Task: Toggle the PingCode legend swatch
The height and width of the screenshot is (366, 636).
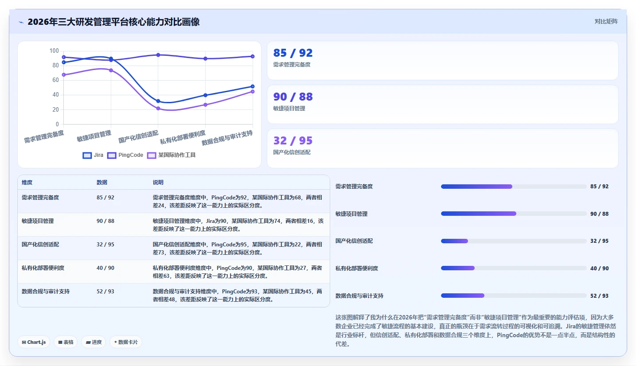Action: [x=112, y=155]
